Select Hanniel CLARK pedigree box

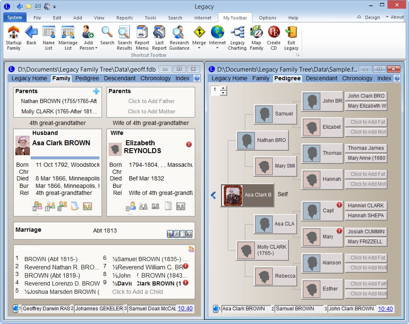(366, 206)
